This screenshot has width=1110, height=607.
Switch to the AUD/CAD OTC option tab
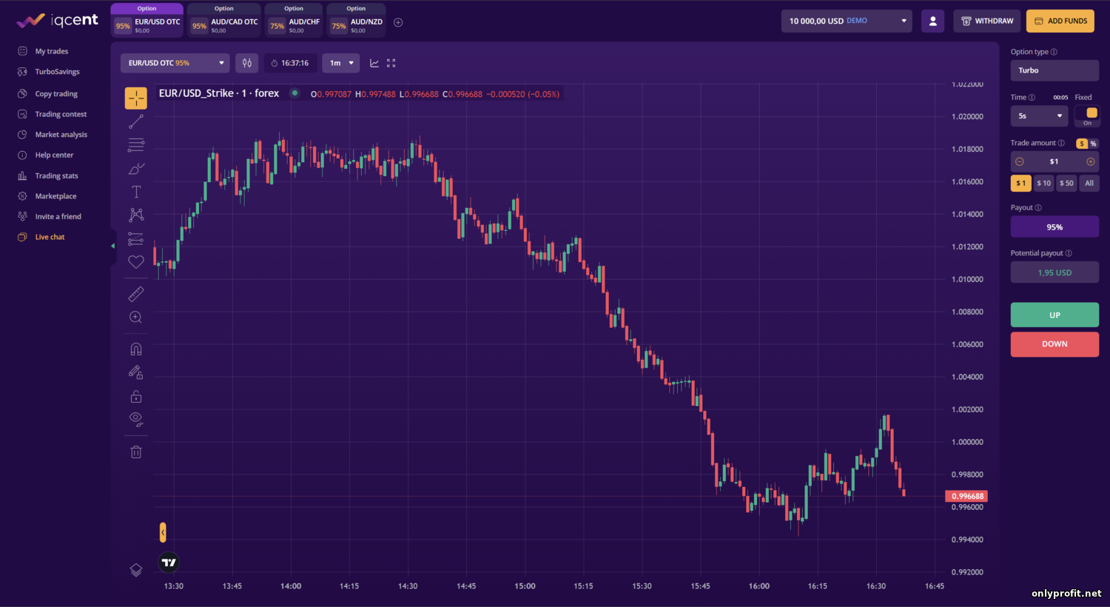(224, 22)
